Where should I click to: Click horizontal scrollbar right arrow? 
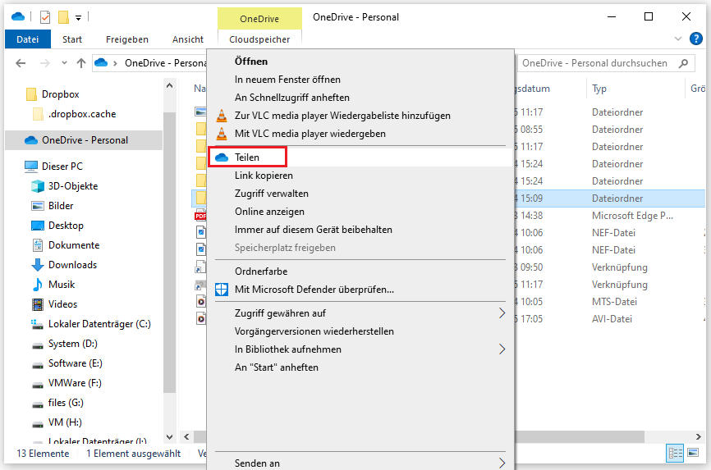[x=699, y=437]
